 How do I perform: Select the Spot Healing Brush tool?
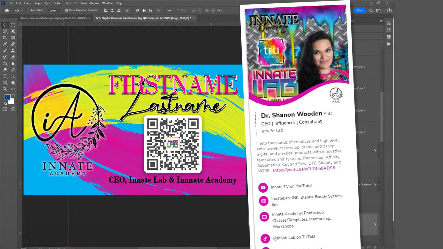(x=13, y=44)
